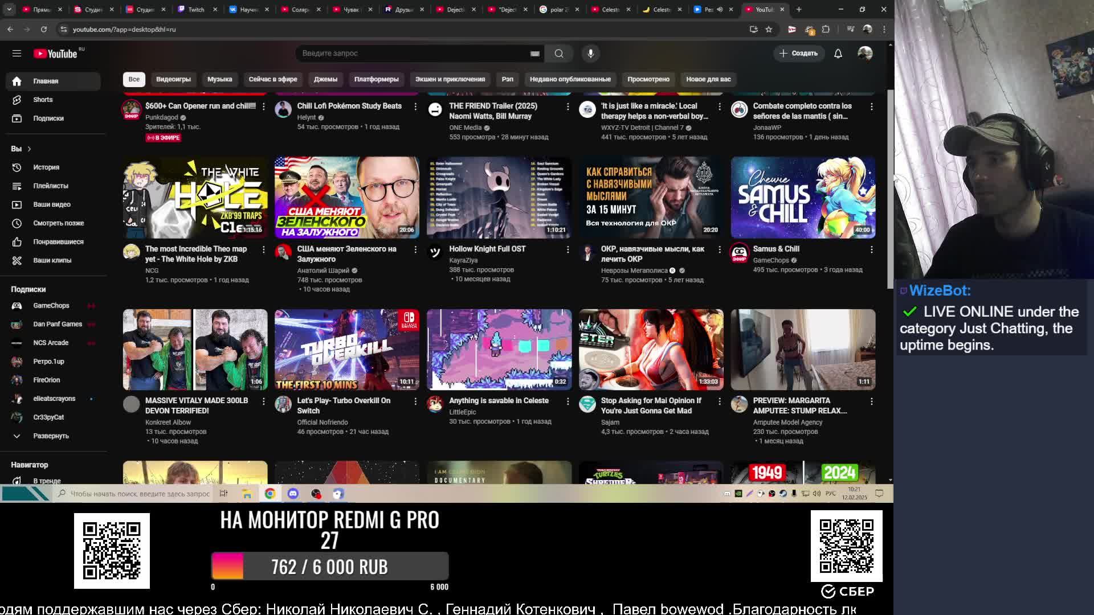Screen dimensions: 1094x615
Task: Click the voice search microphone icon
Action: point(590,53)
